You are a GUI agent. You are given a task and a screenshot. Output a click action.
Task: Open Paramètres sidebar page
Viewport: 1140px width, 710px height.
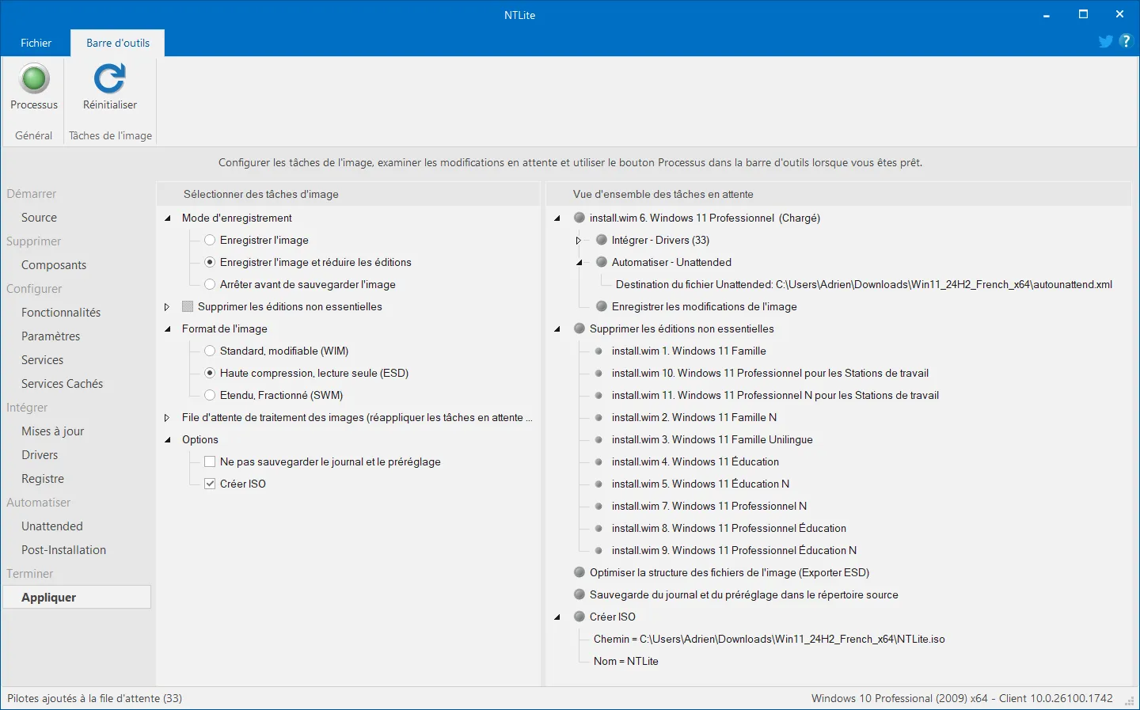pos(51,336)
